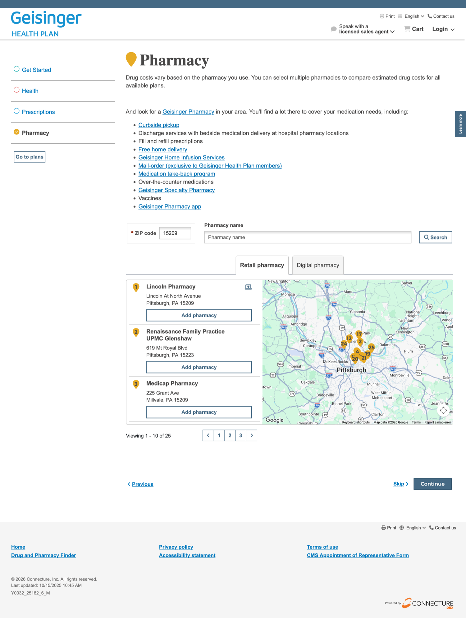Open the Drug and Pharmacy Finder link
Image resolution: width=466 pixels, height=618 pixels.
pyautogui.click(x=43, y=555)
